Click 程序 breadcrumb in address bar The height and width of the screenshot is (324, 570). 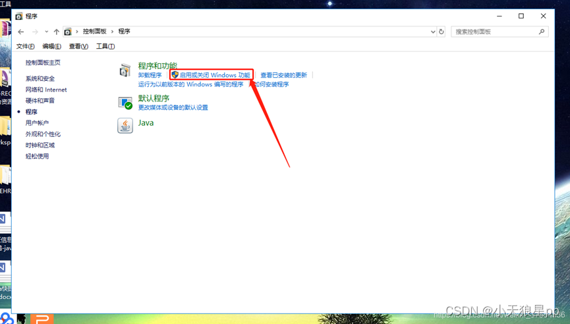[x=125, y=32]
